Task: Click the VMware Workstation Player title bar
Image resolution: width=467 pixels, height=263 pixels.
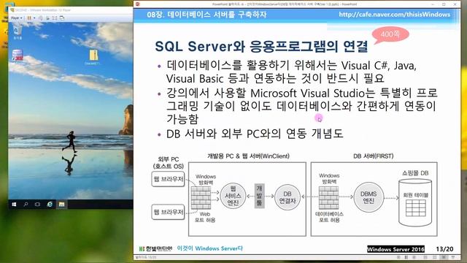Action: (72, 10)
